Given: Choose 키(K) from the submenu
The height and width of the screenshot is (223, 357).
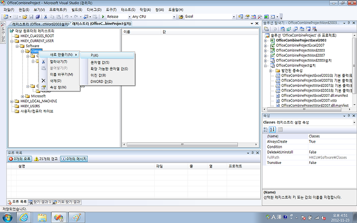Looking at the screenshot, I should click(108, 56).
